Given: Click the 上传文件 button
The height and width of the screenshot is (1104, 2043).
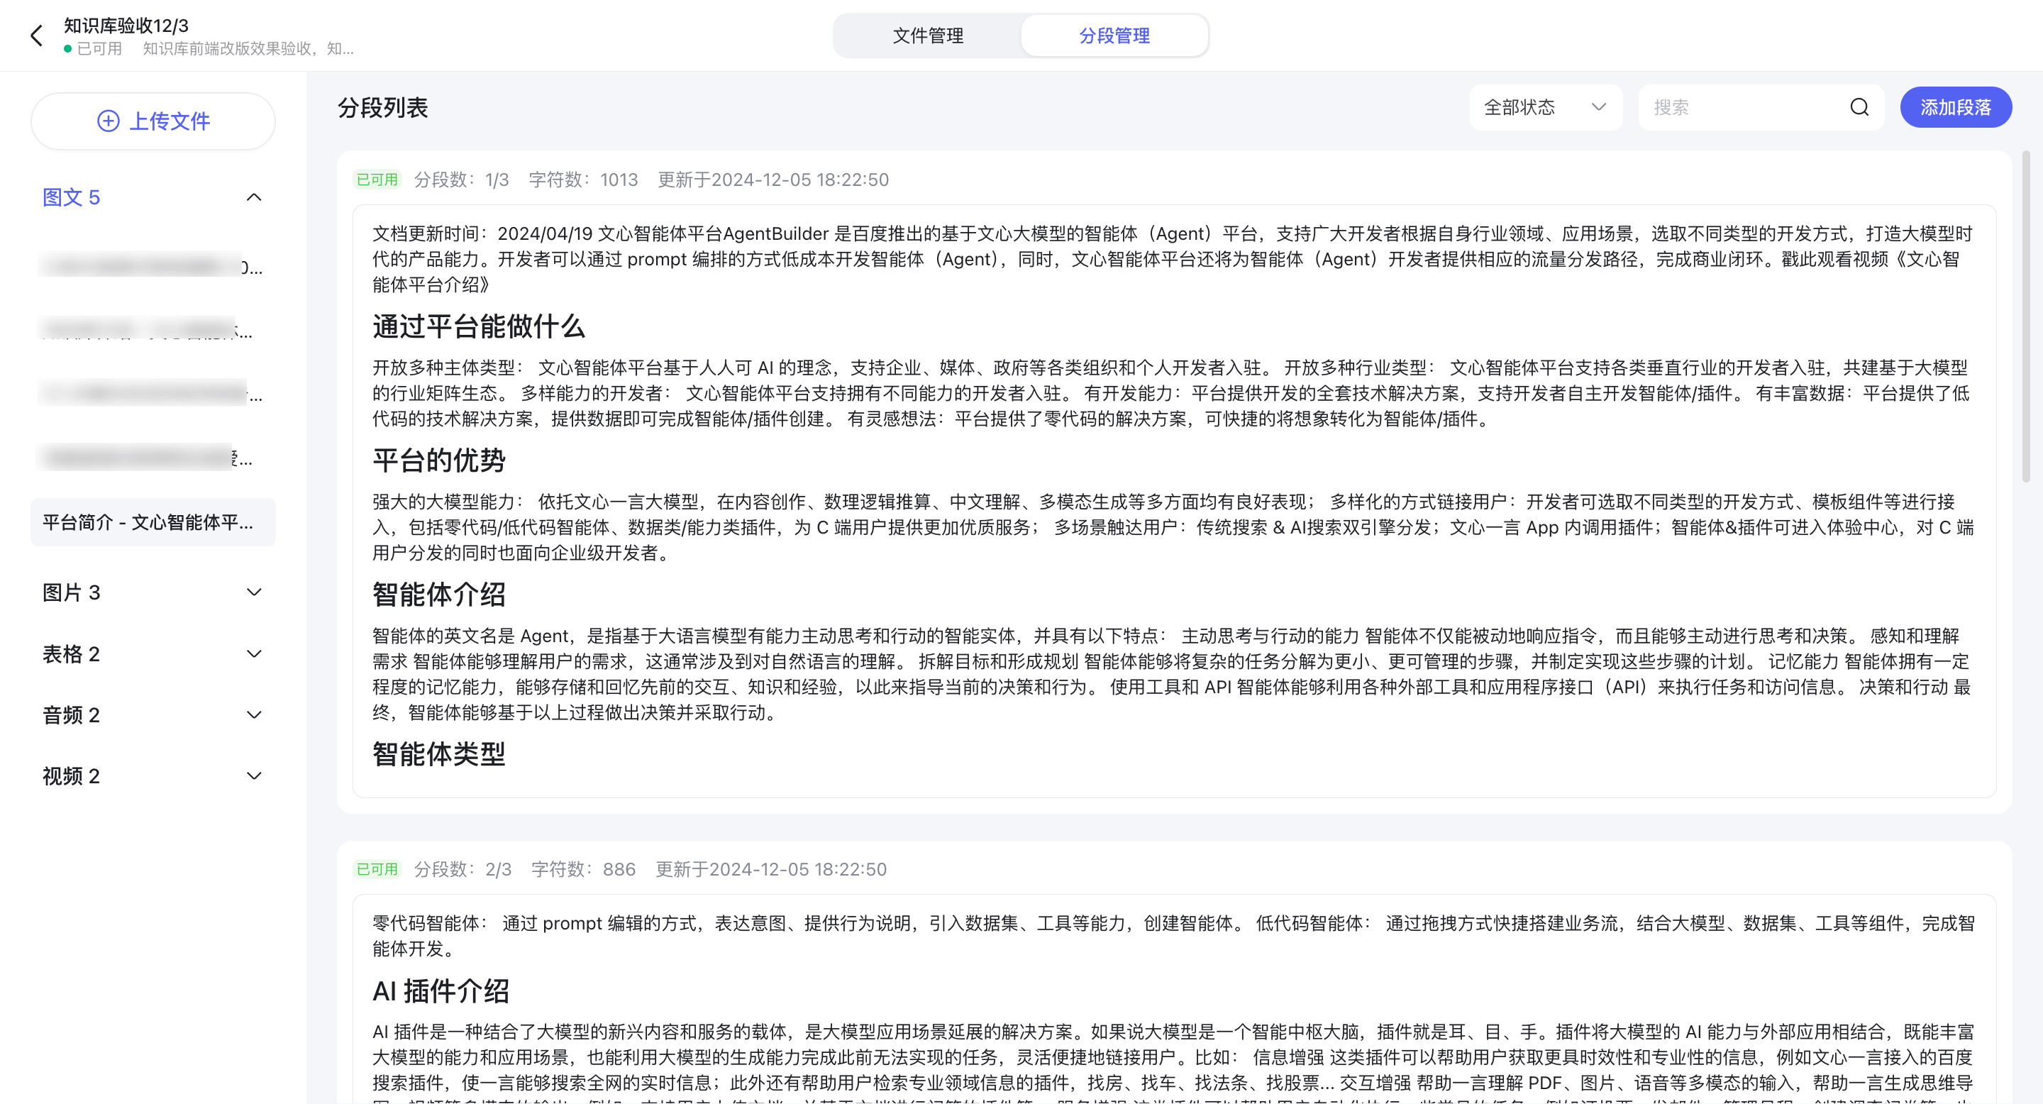Looking at the screenshot, I should pos(153,121).
